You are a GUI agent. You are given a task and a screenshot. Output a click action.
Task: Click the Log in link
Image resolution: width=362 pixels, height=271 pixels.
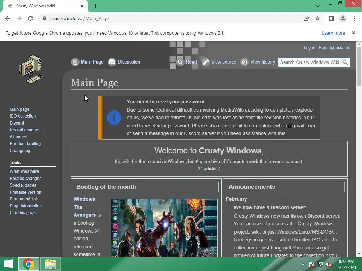coord(309,48)
